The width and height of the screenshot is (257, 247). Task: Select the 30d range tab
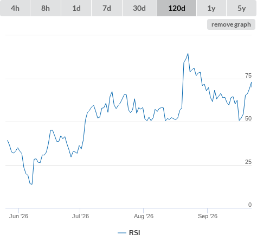[139, 8]
